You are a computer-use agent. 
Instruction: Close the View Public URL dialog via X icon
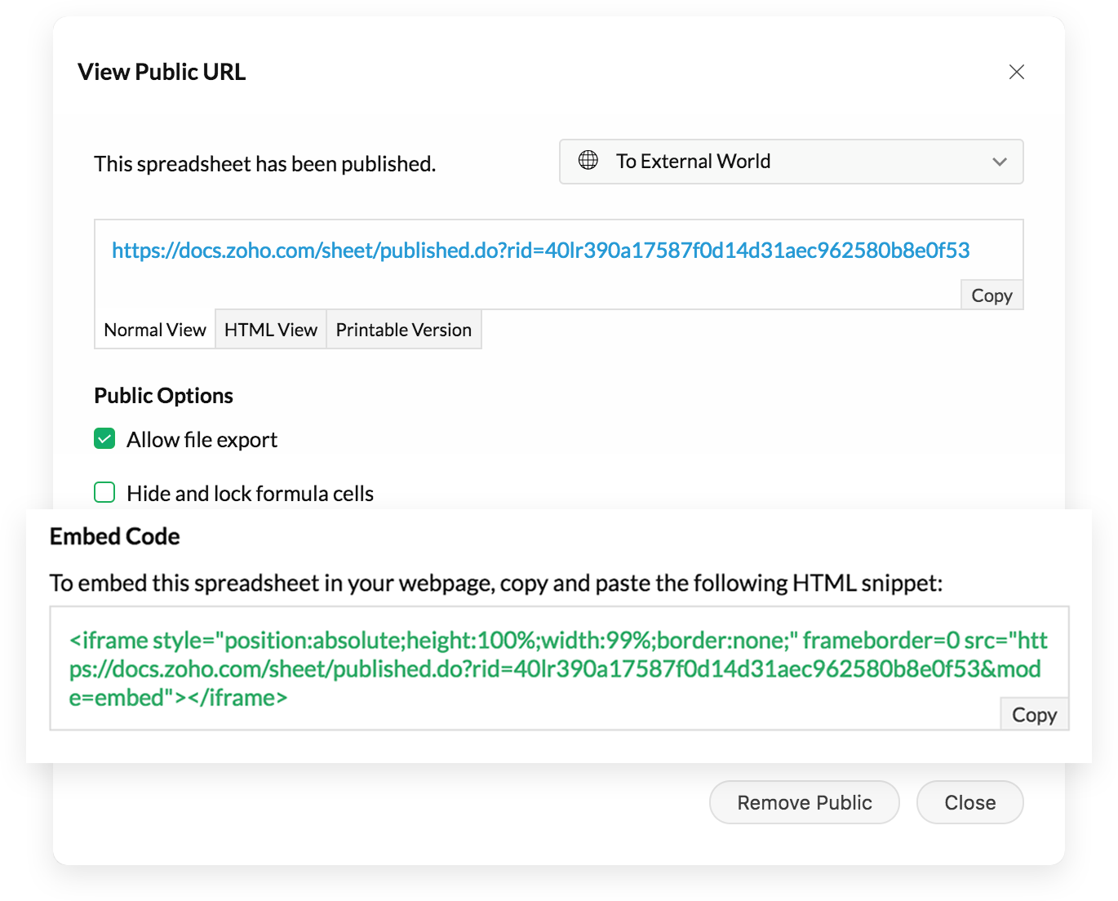[1016, 72]
